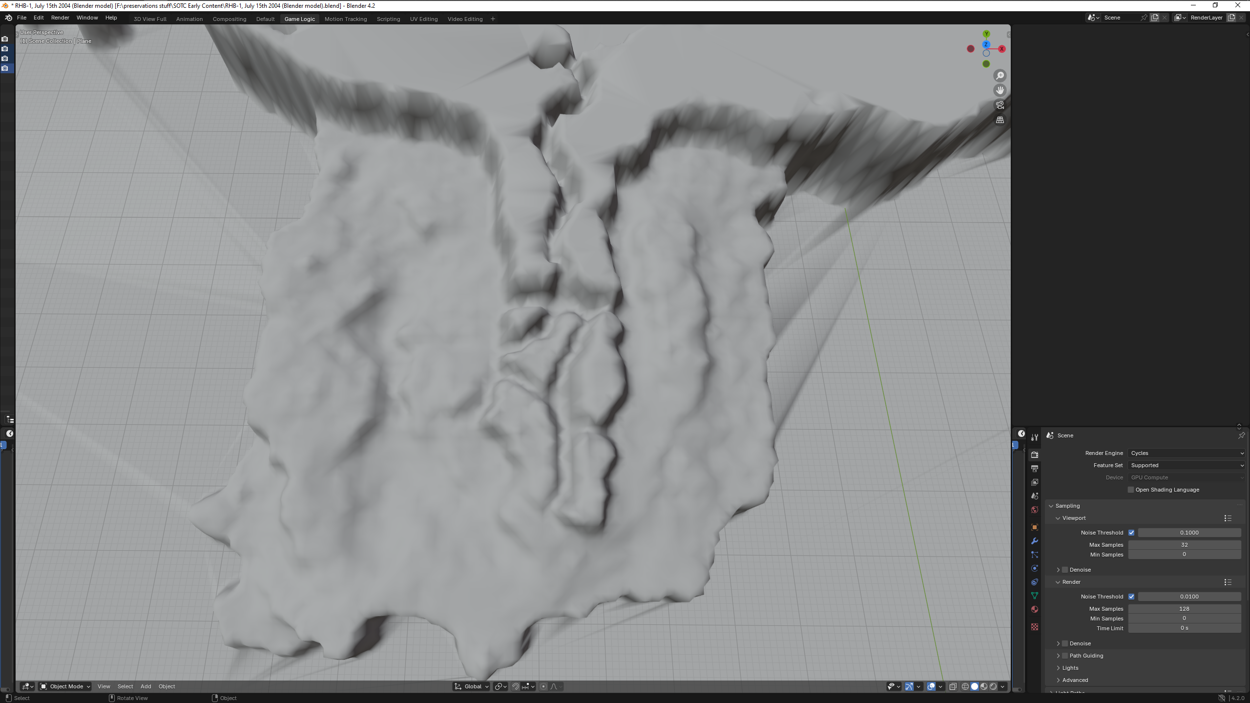Image resolution: width=1250 pixels, height=703 pixels.
Task: Open the World properties tab icon
Action: coord(1034,510)
